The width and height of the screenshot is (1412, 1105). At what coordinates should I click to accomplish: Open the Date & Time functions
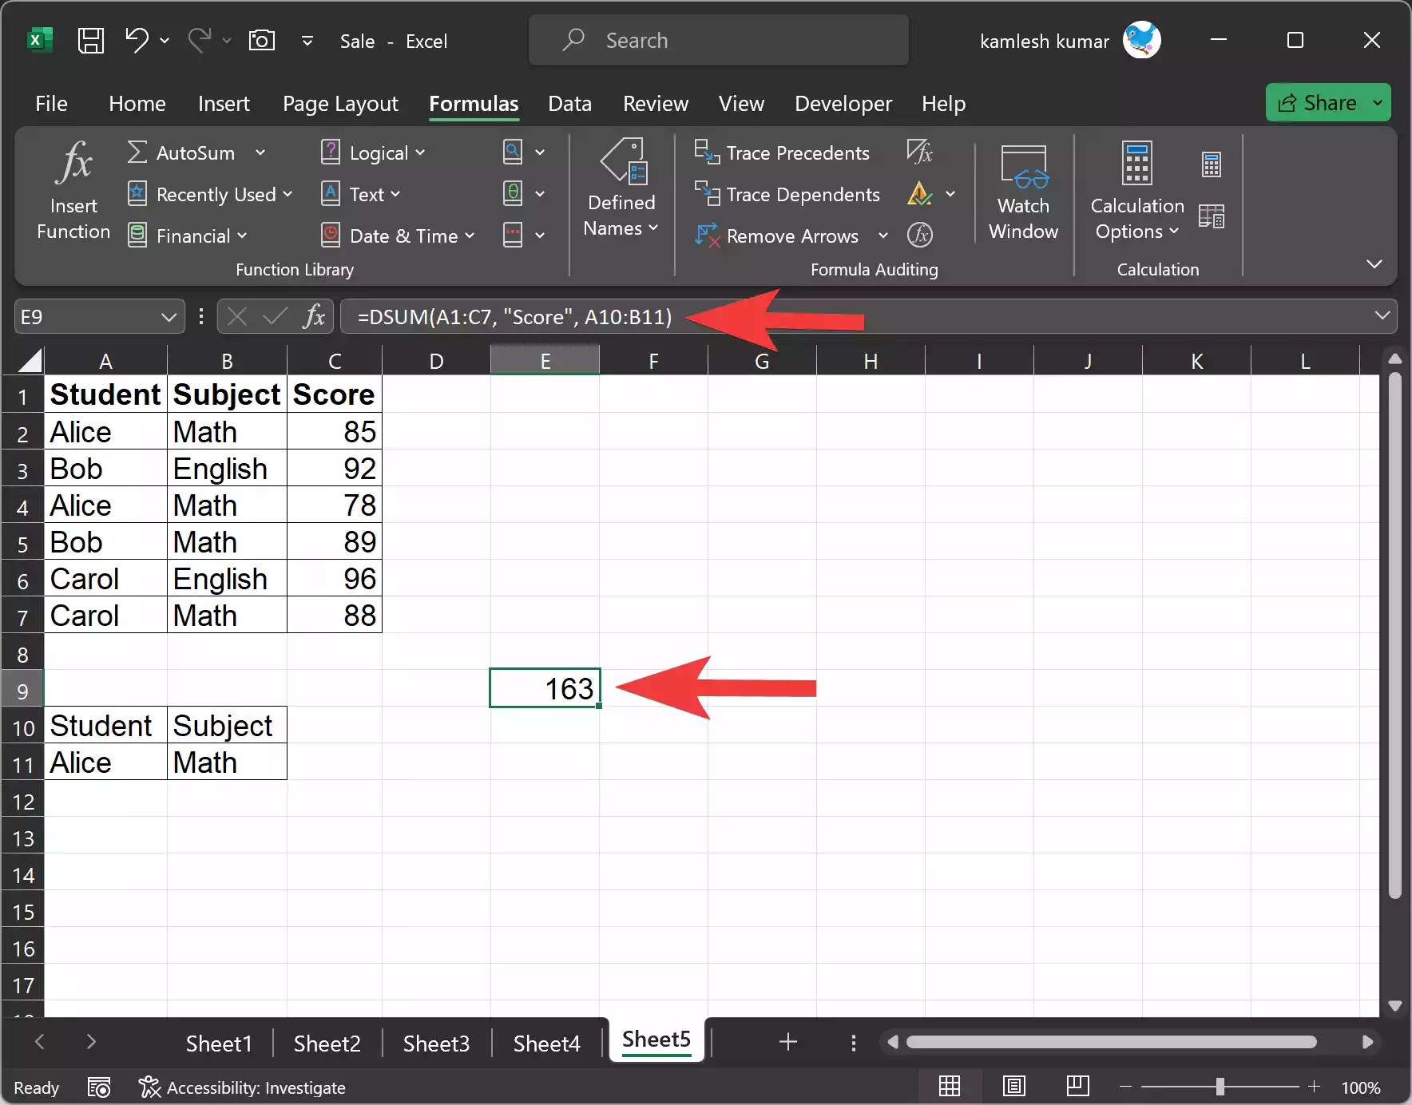click(x=397, y=236)
